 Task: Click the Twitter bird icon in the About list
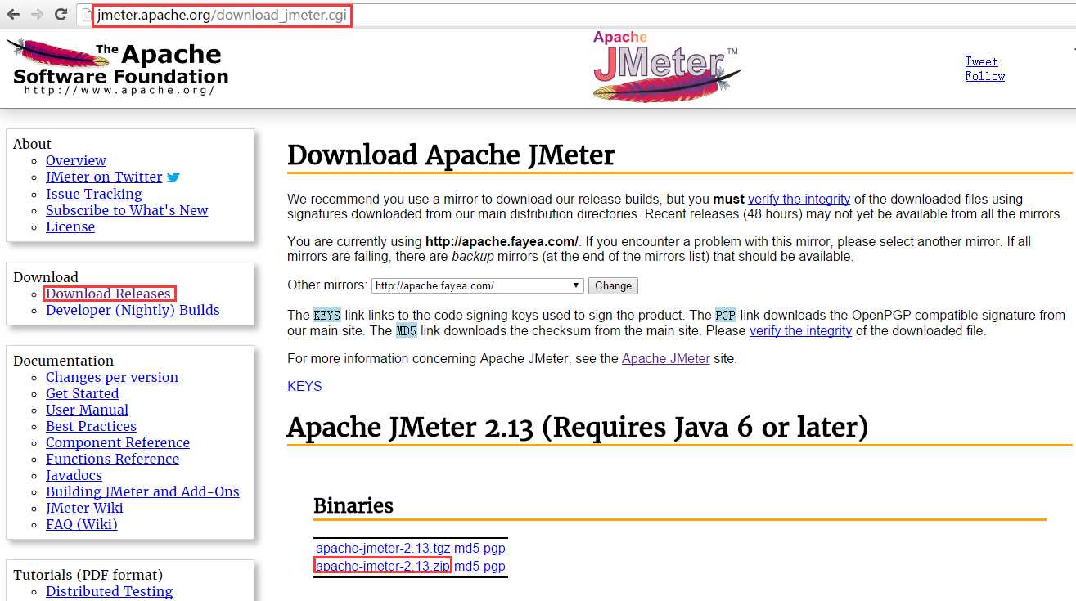click(173, 177)
